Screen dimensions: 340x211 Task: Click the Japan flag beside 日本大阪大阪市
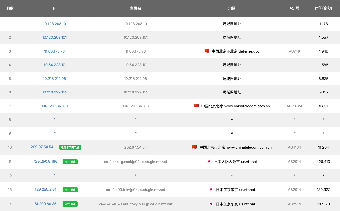point(209,162)
